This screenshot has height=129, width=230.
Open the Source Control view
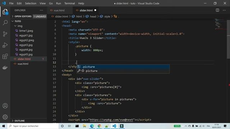pyautogui.click(x=5, y=34)
